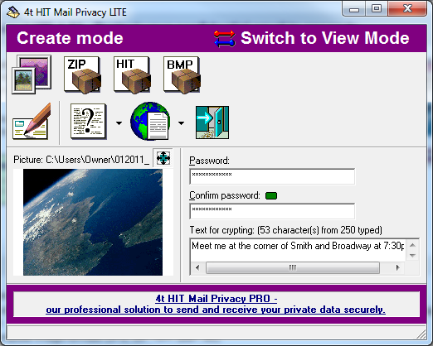Click the Earth picture preview
The width and height of the screenshot is (433, 346).
click(93, 222)
